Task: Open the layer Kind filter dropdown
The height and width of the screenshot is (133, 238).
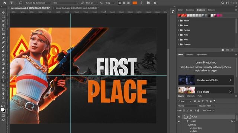Action: [185, 101]
